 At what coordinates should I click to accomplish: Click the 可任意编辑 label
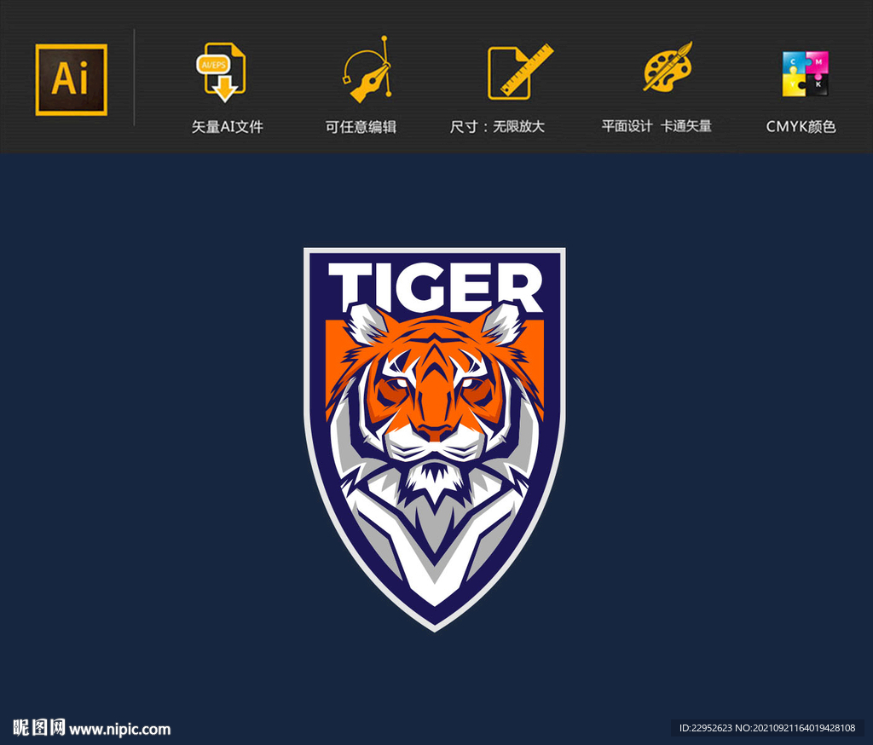[361, 127]
